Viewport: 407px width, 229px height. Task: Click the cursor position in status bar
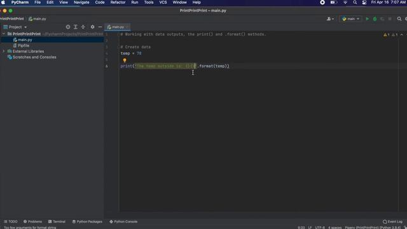[301, 228]
